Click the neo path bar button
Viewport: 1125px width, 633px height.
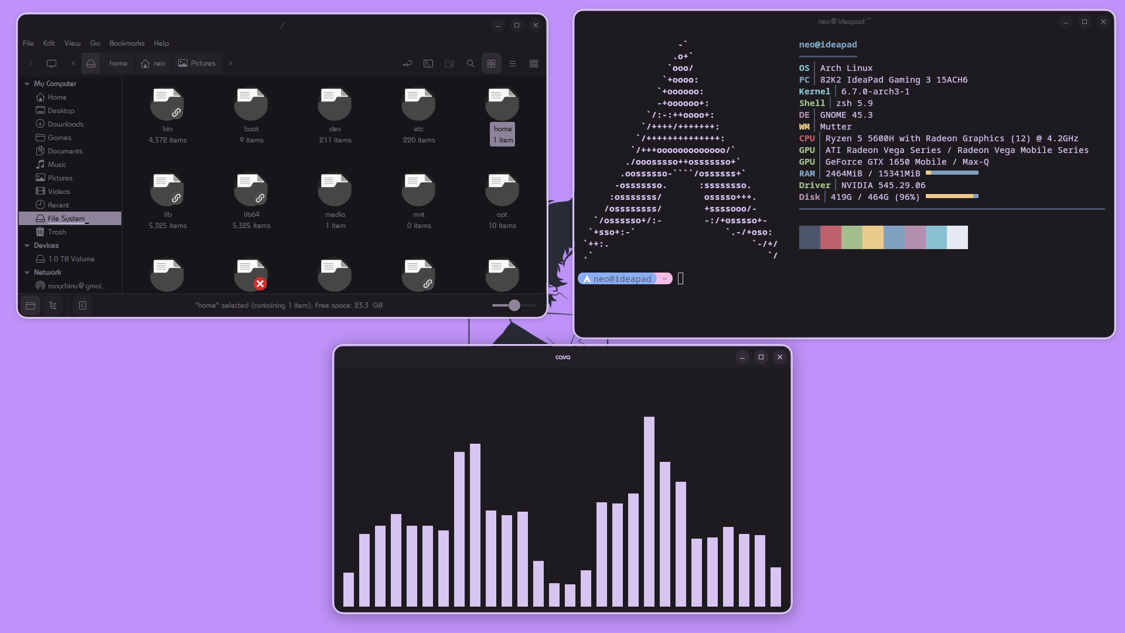pyautogui.click(x=154, y=63)
